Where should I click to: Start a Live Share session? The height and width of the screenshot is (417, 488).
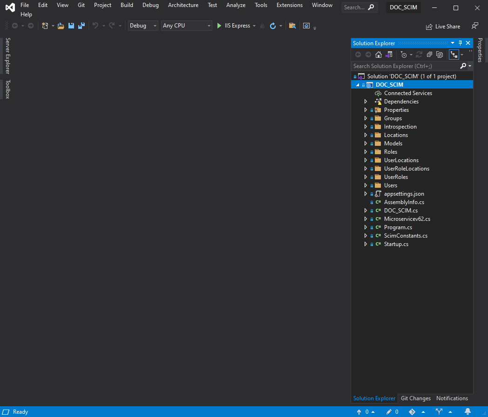tap(443, 27)
